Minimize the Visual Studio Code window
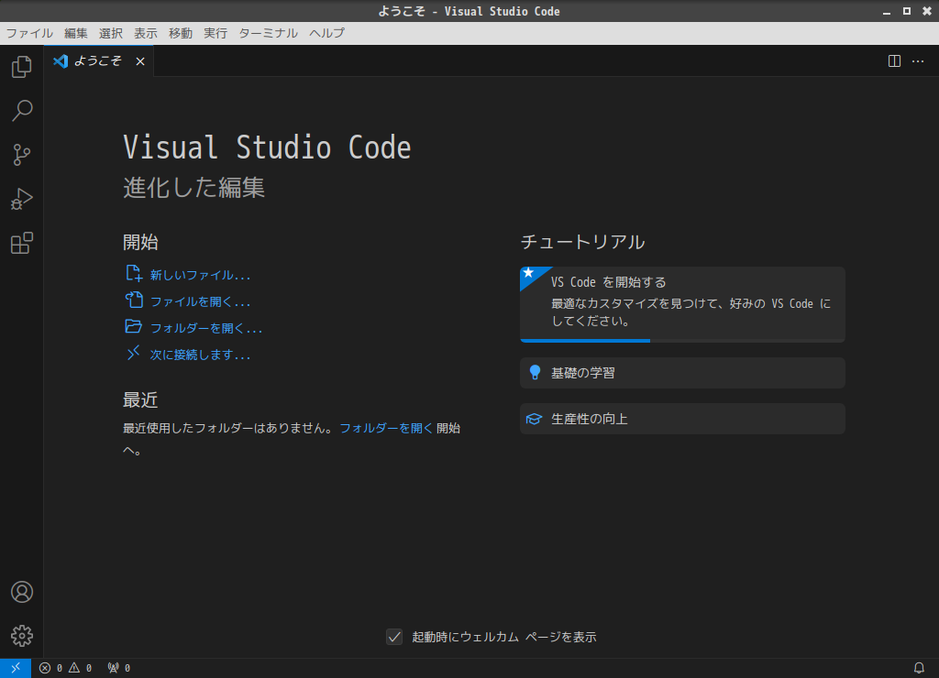The image size is (939, 678). 887,11
